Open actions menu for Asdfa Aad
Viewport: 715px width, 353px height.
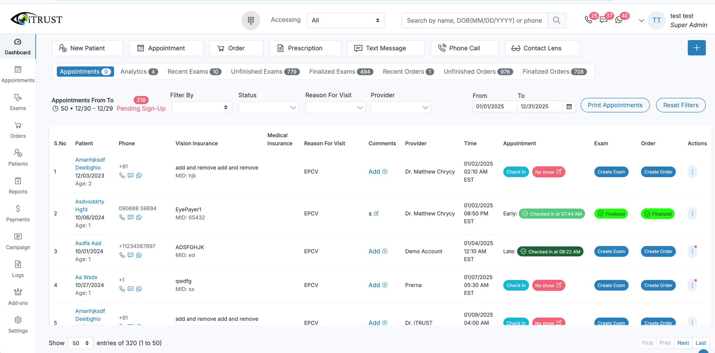point(692,251)
